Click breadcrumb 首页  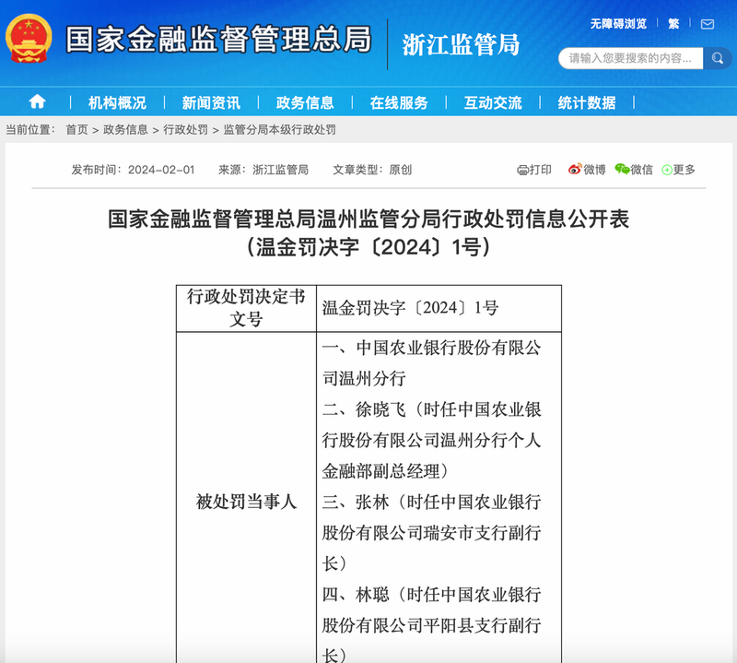coord(76,129)
